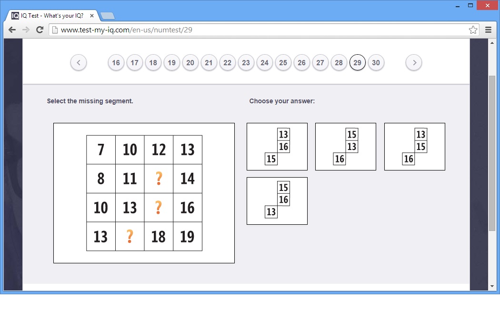This screenshot has width=500, height=320.
Task: Bookmark page with the star icon
Action: point(473,30)
